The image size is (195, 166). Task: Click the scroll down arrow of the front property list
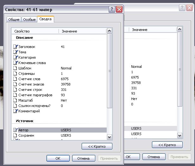[x=110, y=137]
